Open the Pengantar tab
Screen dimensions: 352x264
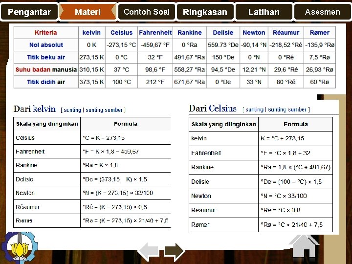tap(29, 12)
